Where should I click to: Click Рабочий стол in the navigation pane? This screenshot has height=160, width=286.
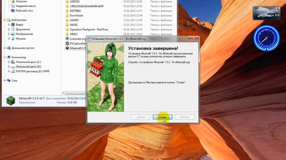pos(24,11)
